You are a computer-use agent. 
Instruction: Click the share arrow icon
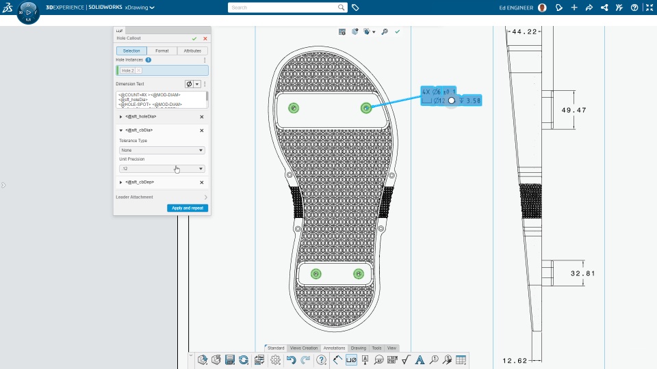pyautogui.click(x=589, y=8)
